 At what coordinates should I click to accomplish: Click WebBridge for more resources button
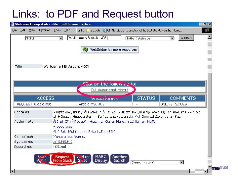(x=109, y=50)
